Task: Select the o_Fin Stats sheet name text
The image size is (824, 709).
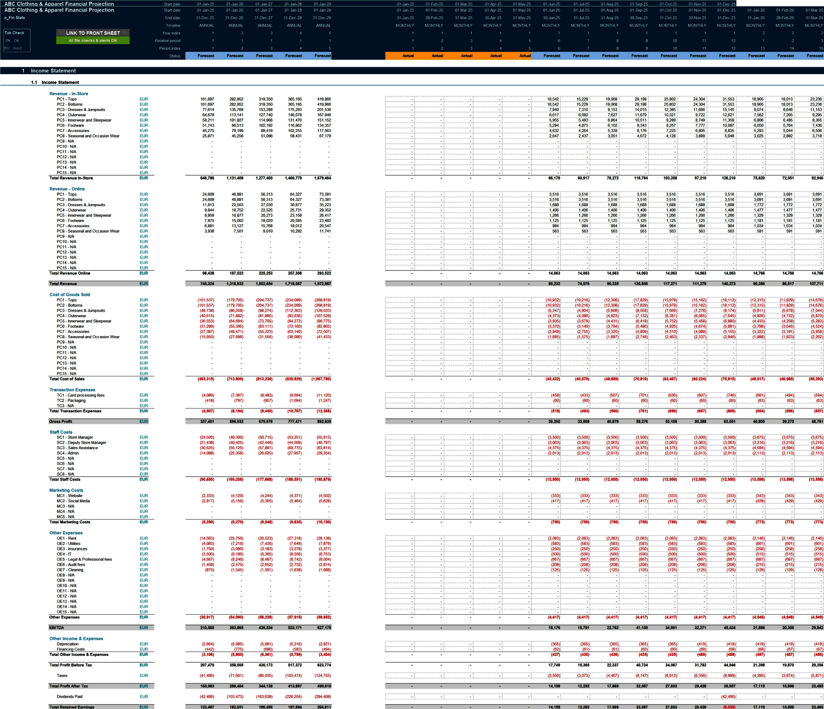Action: point(15,18)
